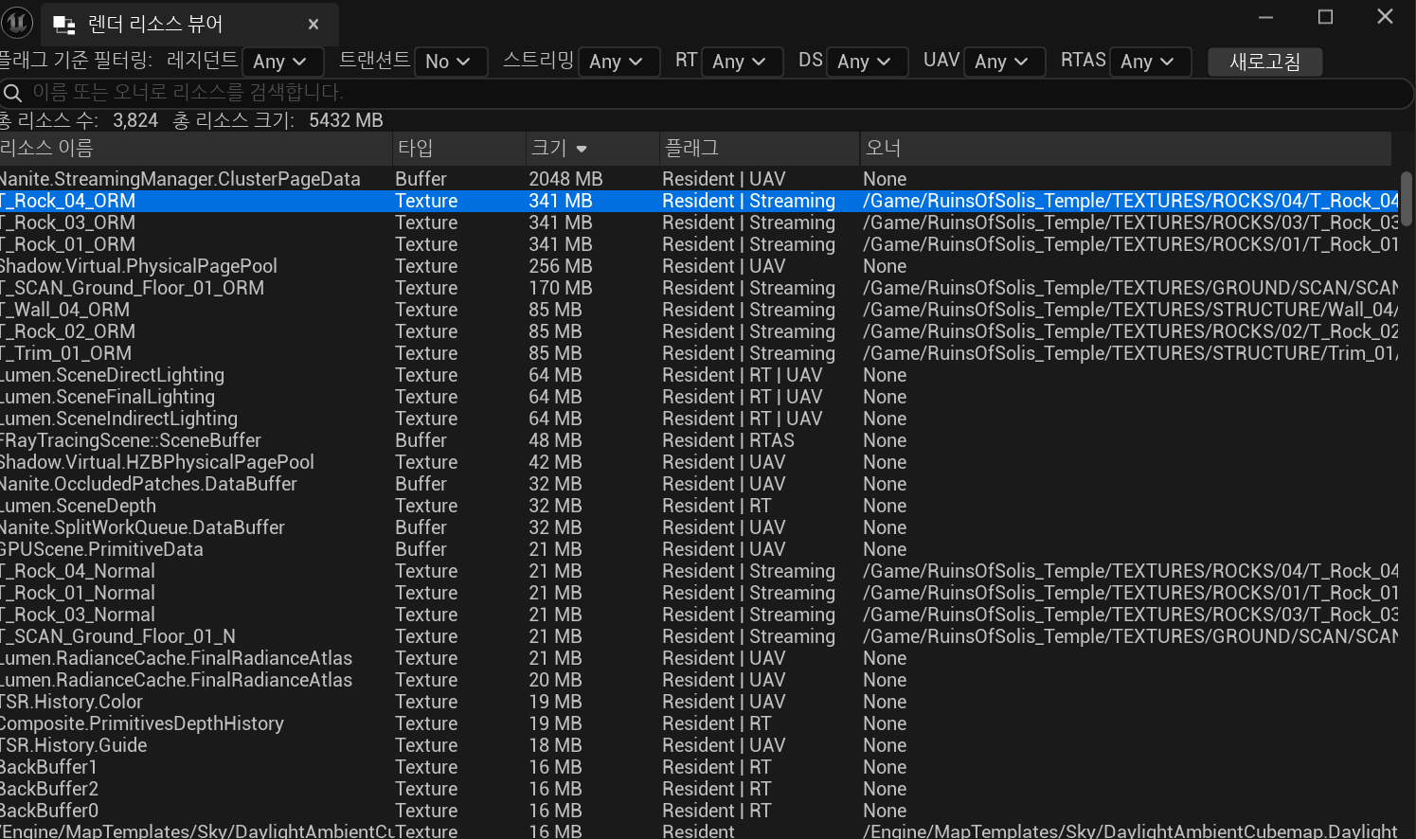Select Nanite.OccludedPatches.DataBuffer row
The width and height of the screenshot is (1416, 839).
point(699,484)
